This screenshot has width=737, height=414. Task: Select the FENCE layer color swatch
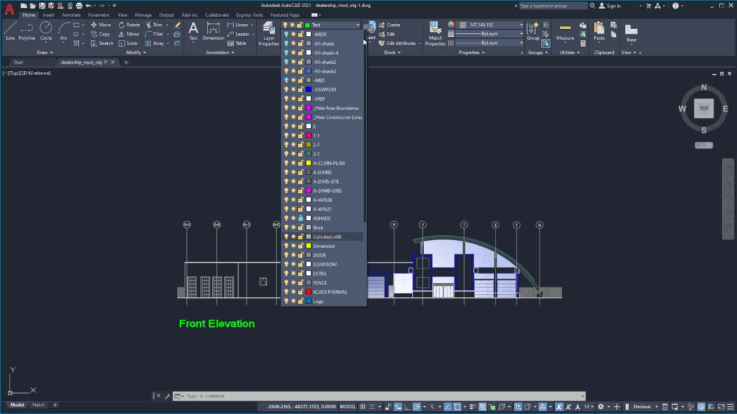(x=307, y=282)
